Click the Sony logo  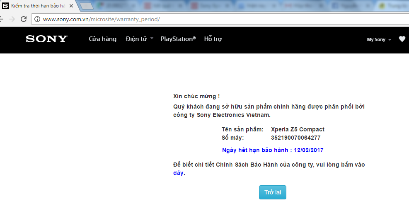(x=47, y=39)
